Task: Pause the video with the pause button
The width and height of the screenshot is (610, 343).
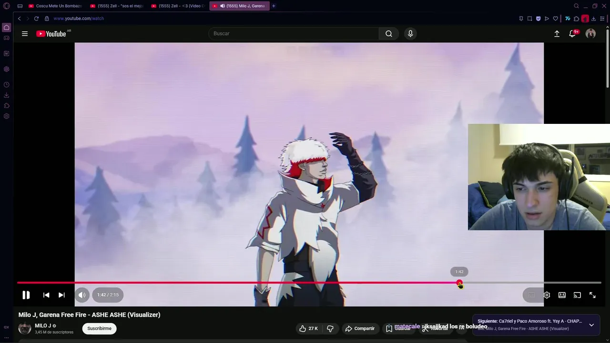Action: pos(26,295)
